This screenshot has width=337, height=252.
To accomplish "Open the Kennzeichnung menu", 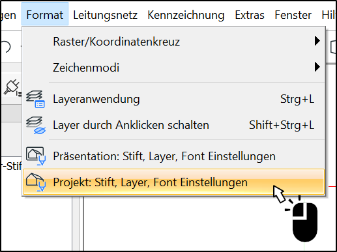I will tap(186, 15).
